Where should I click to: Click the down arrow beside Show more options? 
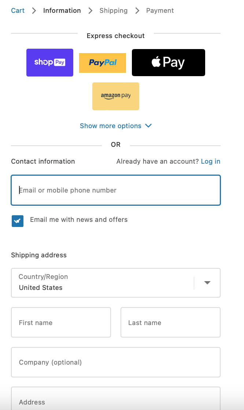[148, 126]
